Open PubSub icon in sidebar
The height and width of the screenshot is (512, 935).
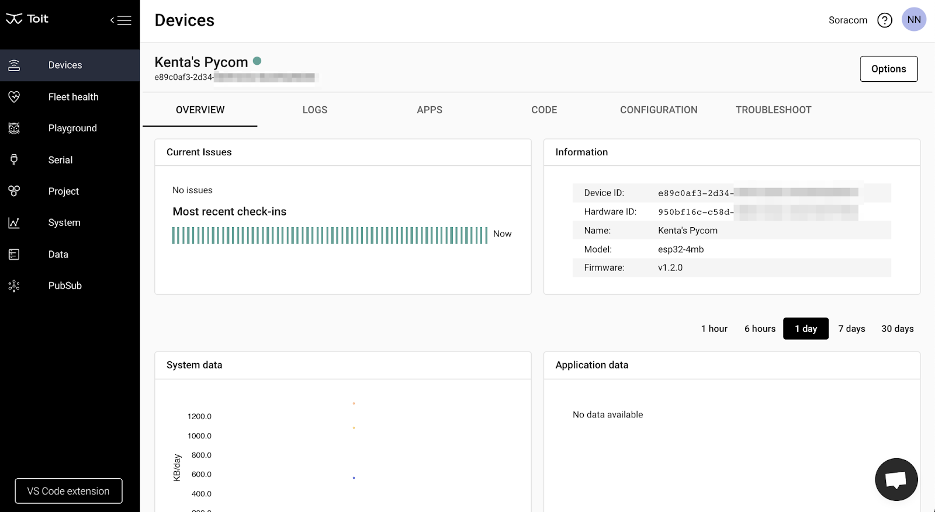coord(14,285)
